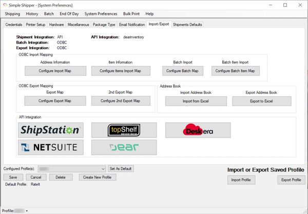Click the ShipStation integration logo
Viewport: 308px width, 214px height.
(50, 130)
